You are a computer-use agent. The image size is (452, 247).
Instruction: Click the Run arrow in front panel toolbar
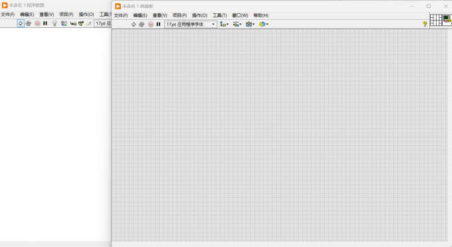[x=134, y=25]
